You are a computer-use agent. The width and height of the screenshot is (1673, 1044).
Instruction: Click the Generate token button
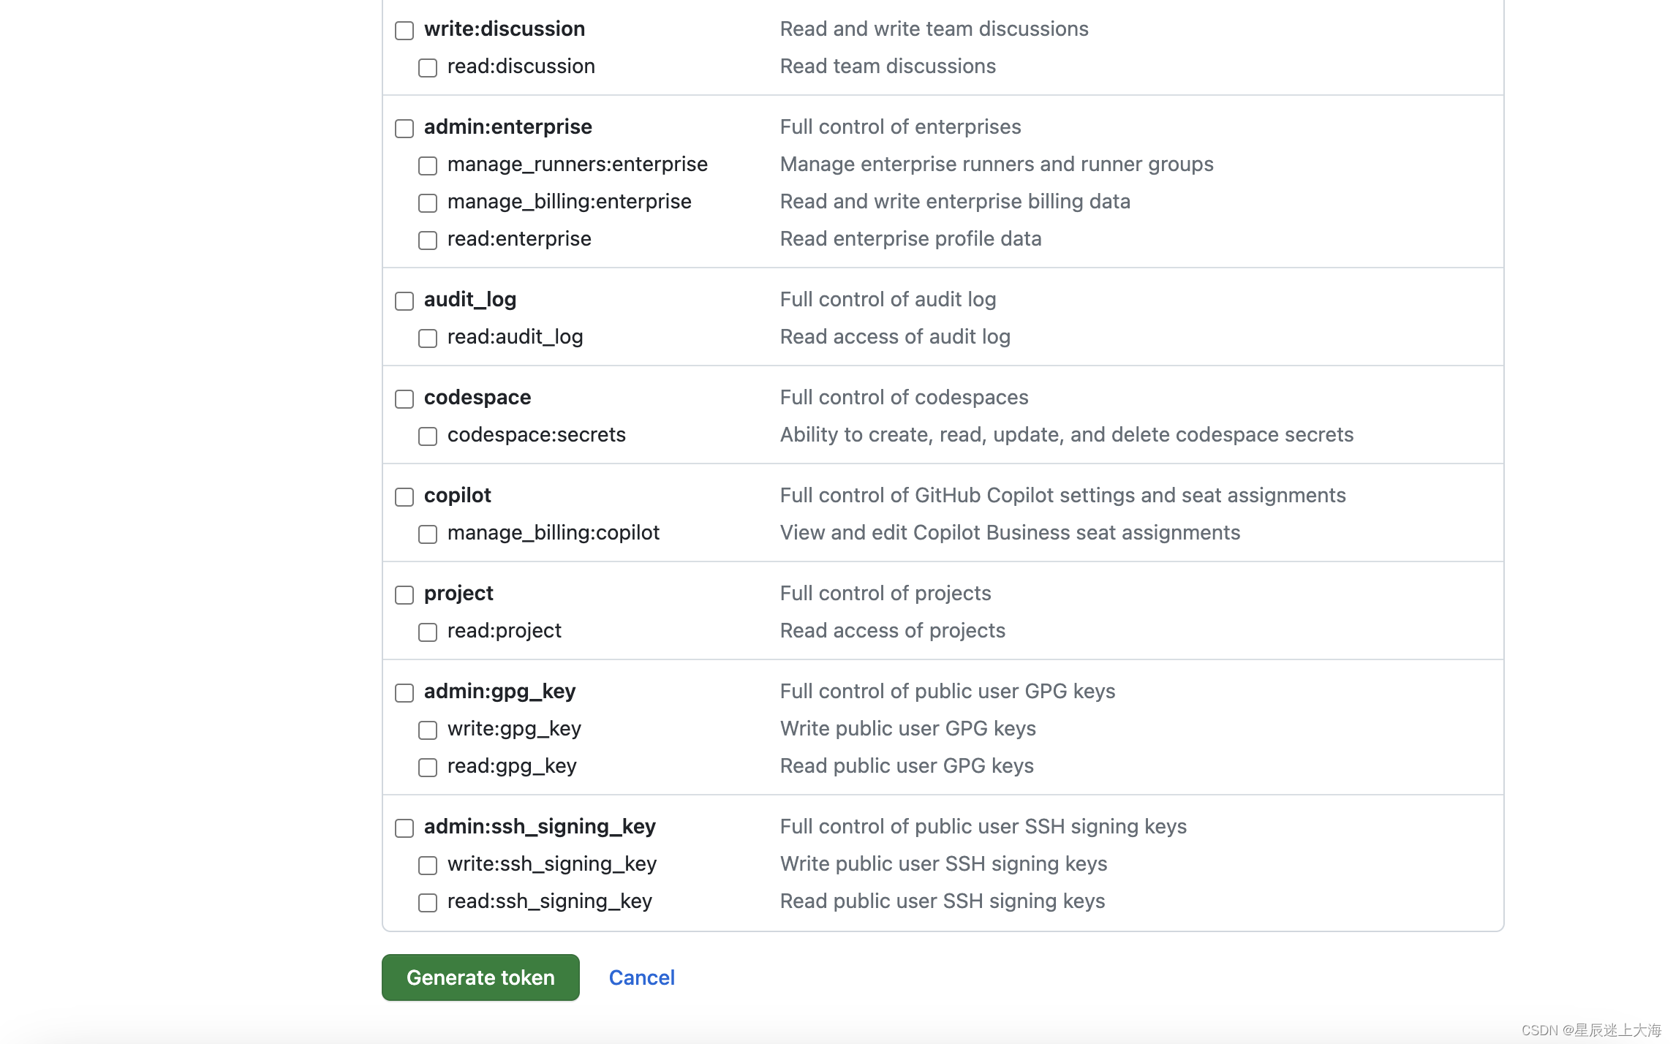[x=480, y=977]
